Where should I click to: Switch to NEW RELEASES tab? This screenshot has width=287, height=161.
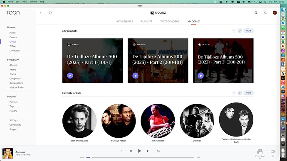click(124, 21)
